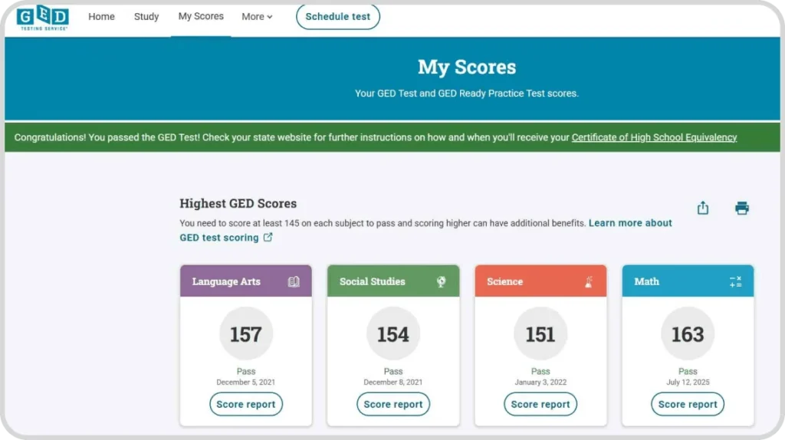785x440 pixels.
Task: Click the 157 Language Arts score
Action: click(x=246, y=334)
